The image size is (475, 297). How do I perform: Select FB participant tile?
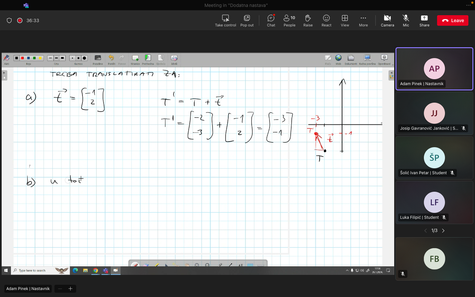[434, 259]
